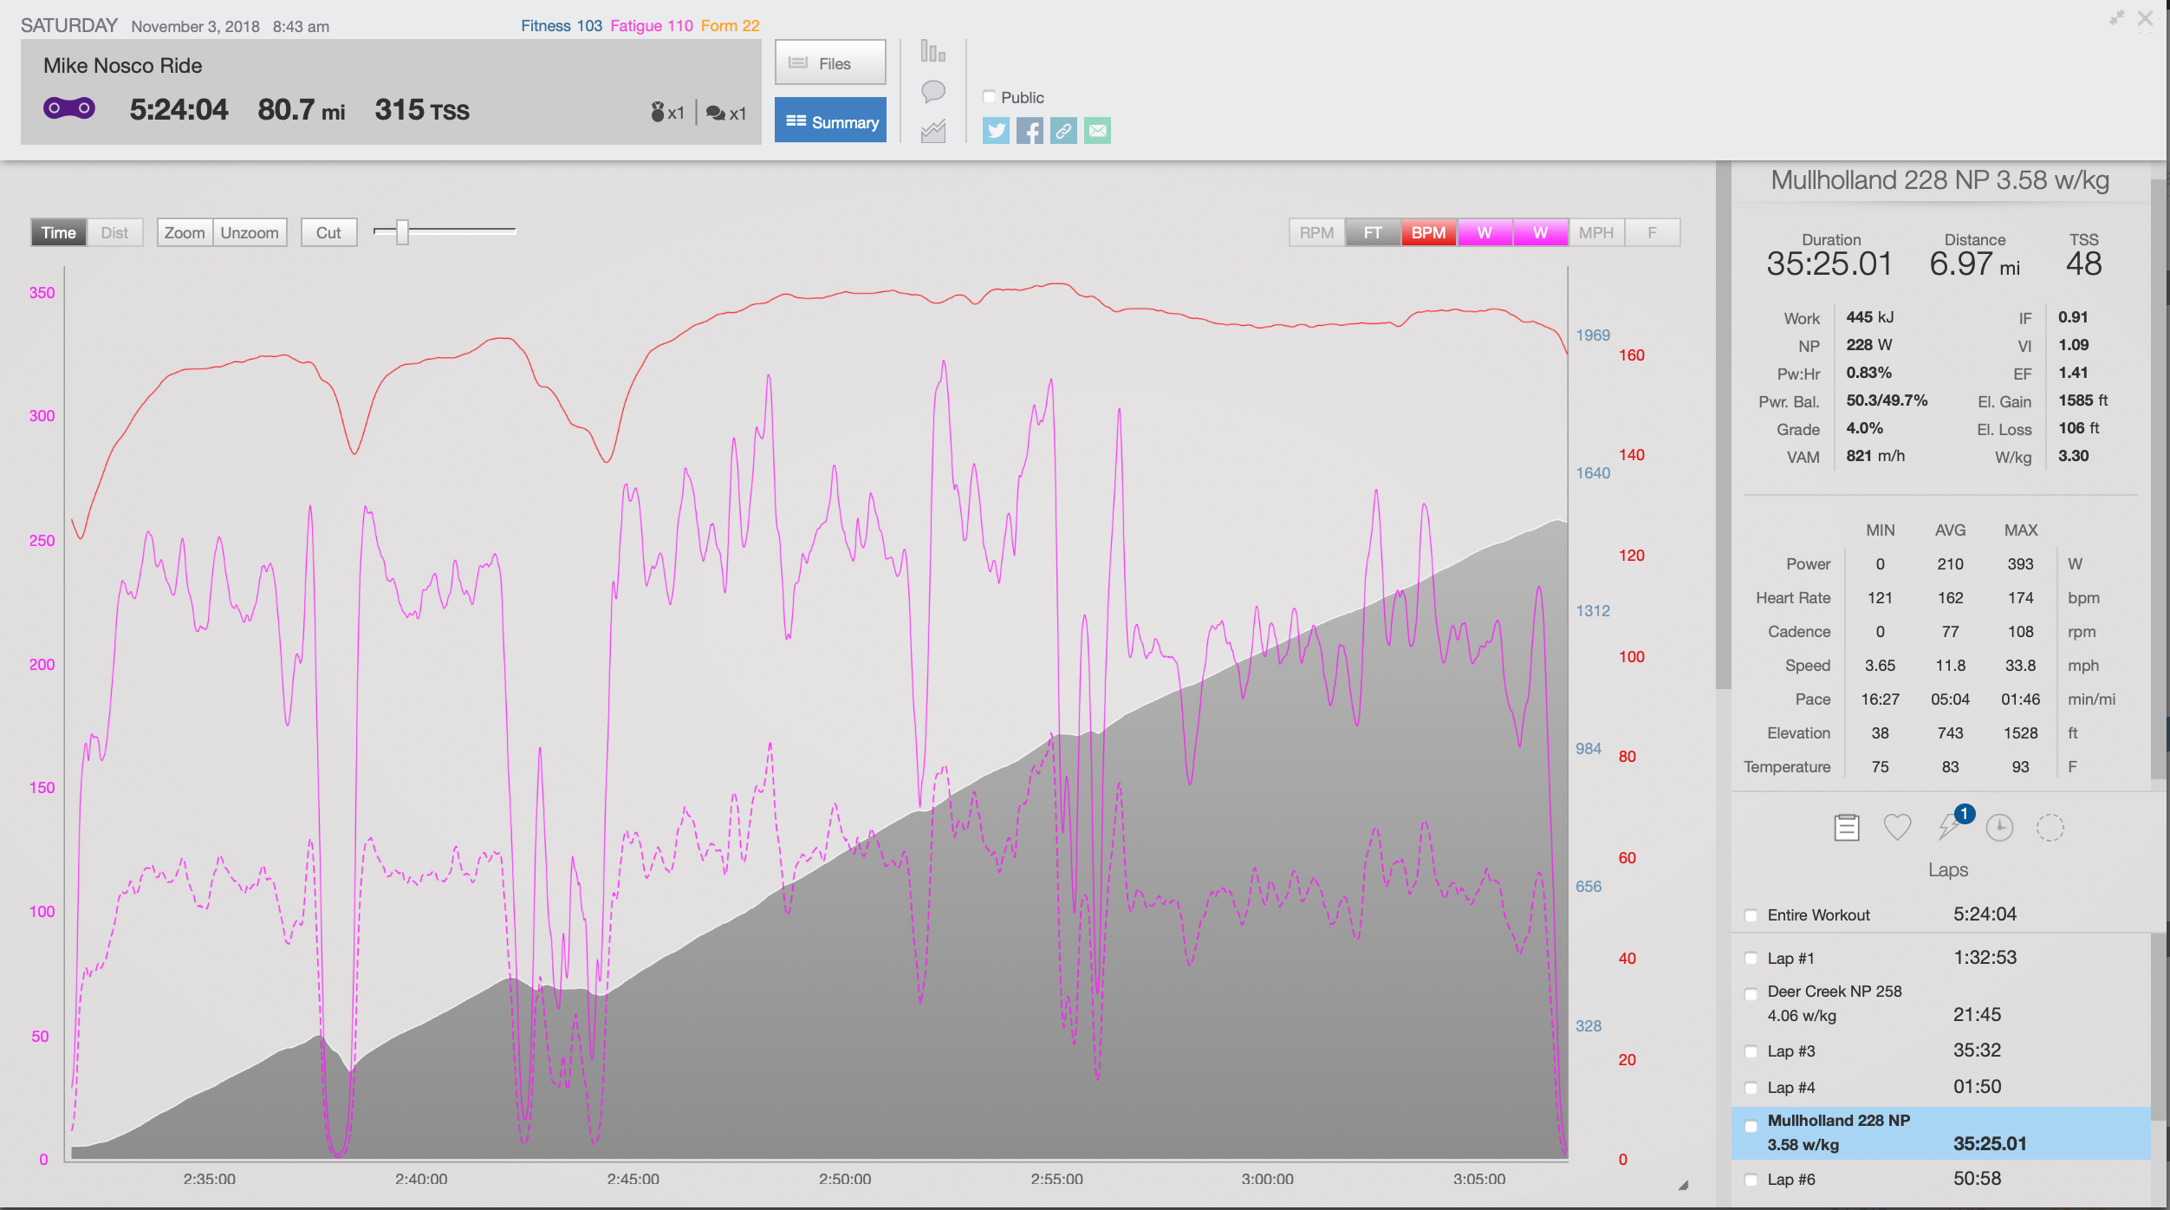Enable the Public checkbox
This screenshot has width=2170, height=1210.
coord(989,97)
